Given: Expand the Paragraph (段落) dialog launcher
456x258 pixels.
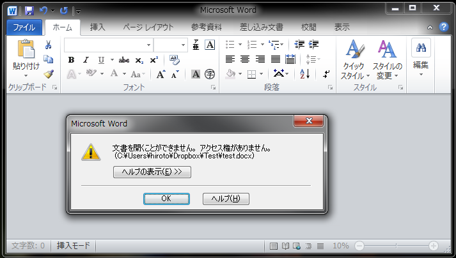Looking at the screenshot, I should point(331,87).
